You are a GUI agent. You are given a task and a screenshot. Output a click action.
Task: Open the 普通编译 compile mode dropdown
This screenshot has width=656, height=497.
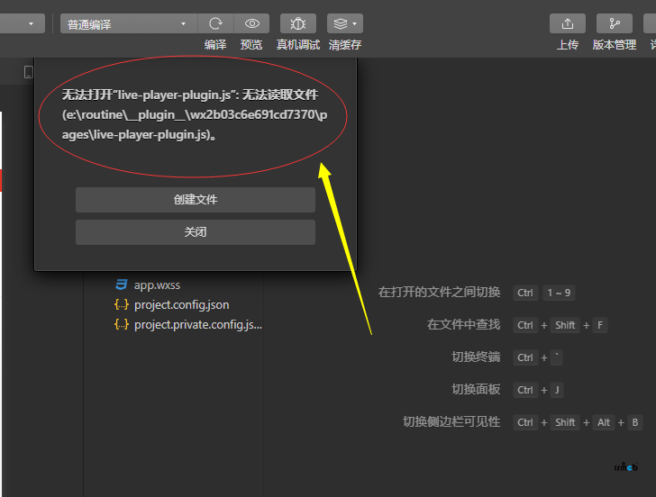(x=129, y=23)
